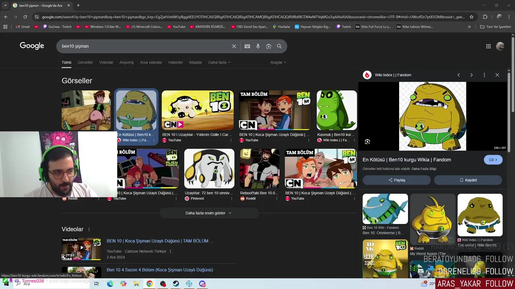Image resolution: width=515 pixels, height=289 pixels.
Task: Click the site info icon in address bar
Action: (37, 17)
